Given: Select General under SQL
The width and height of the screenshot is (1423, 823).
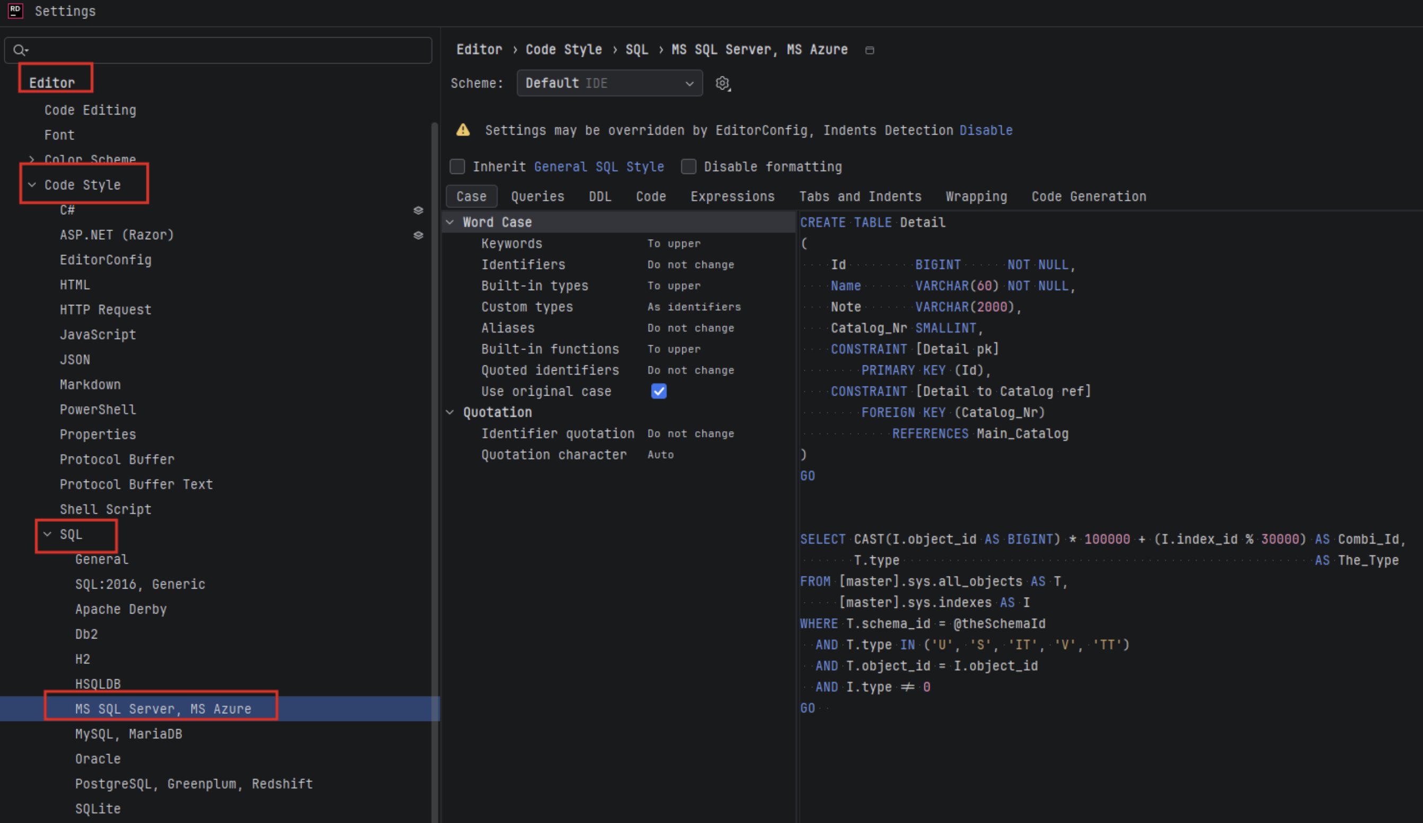Looking at the screenshot, I should click(x=102, y=559).
